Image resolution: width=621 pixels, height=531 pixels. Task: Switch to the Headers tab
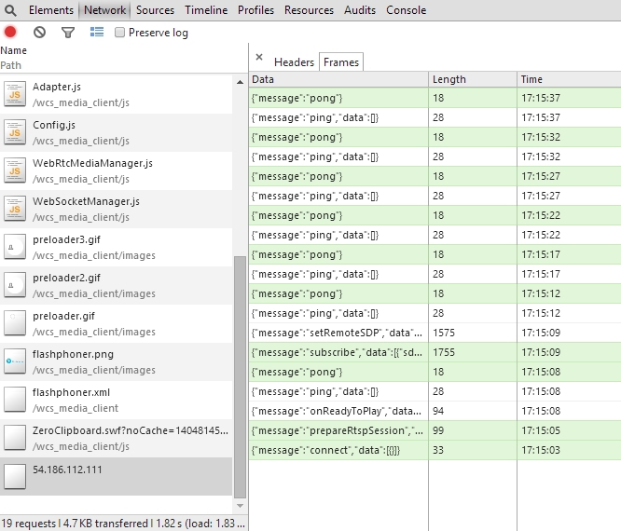click(294, 62)
